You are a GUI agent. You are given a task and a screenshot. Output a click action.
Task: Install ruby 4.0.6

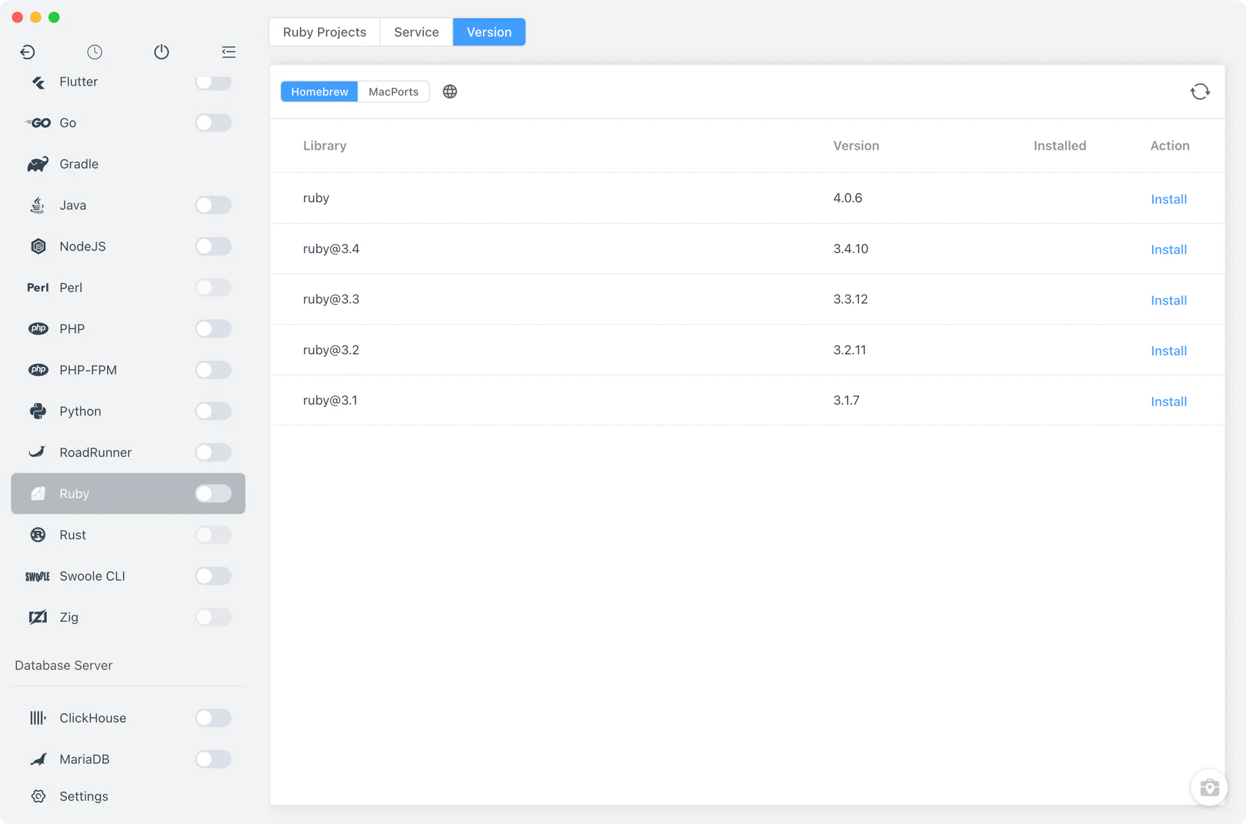point(1169,199)
